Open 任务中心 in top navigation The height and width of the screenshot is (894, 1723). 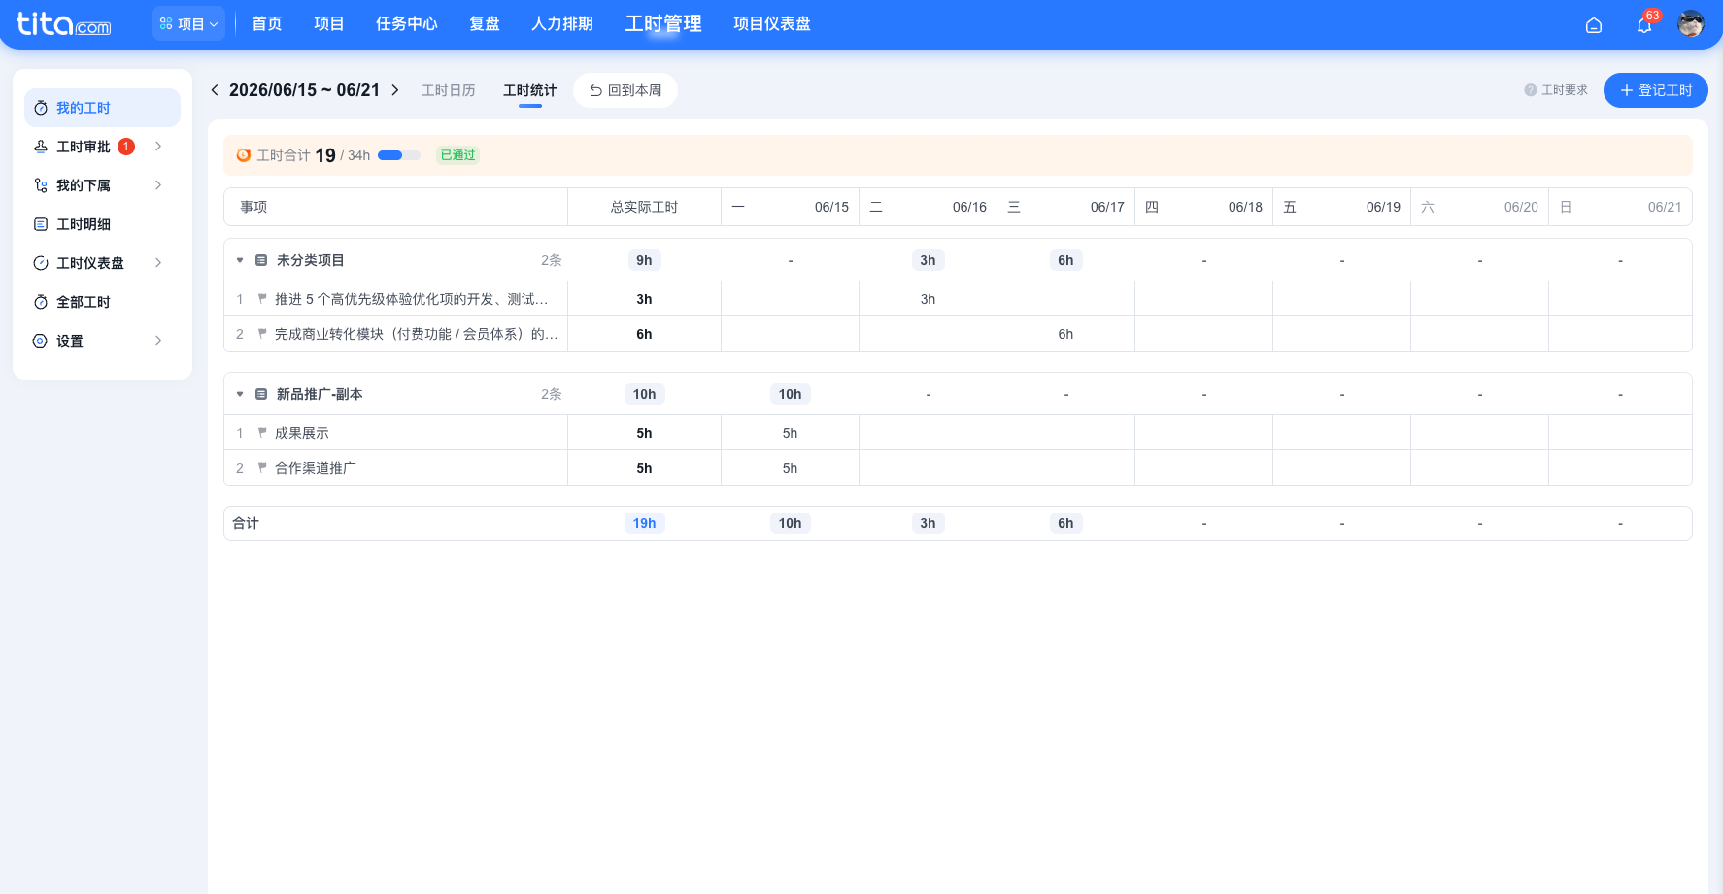(407, 23)
